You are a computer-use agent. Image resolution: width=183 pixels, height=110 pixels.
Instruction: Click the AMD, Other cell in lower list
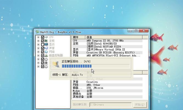pos(93,85)
